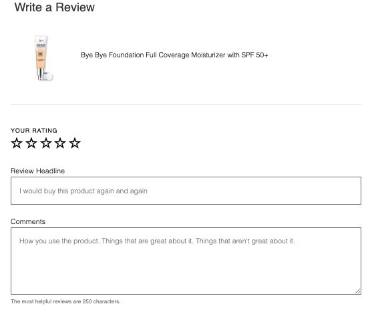Image resolution: width=370 pixels, height=316 pixels.
Task: Click the Review Headline label
Action: pyautogui.click(x=38, y=171)
